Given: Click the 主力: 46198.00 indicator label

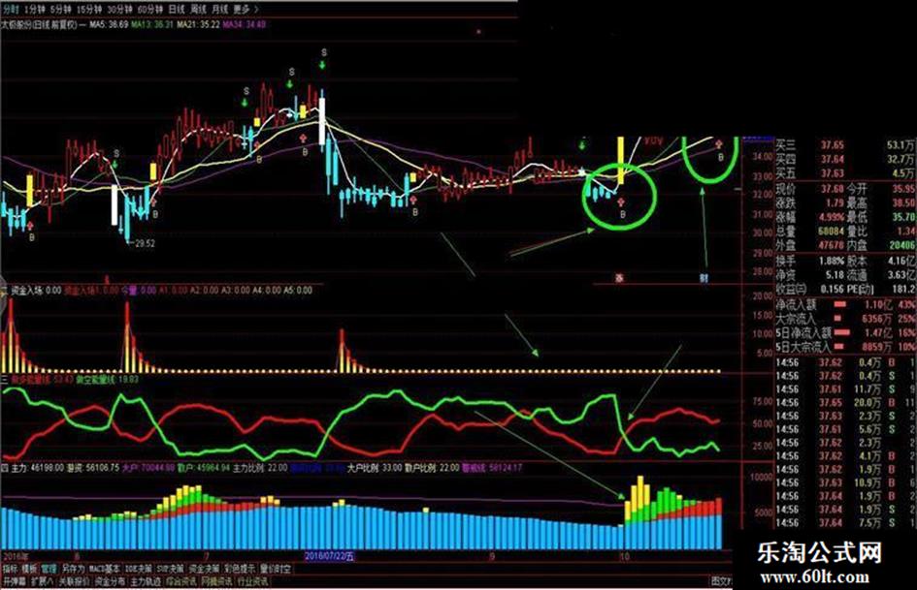Looking at the screenshot, I should coord(37,468).
